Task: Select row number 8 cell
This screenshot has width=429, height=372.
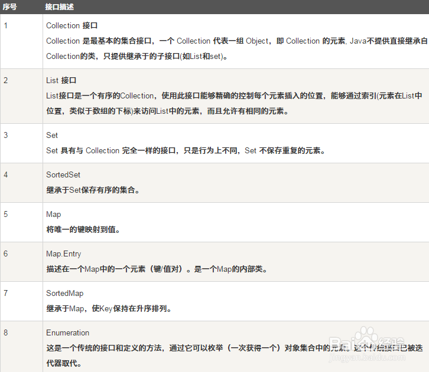Action: coord(21,347)
